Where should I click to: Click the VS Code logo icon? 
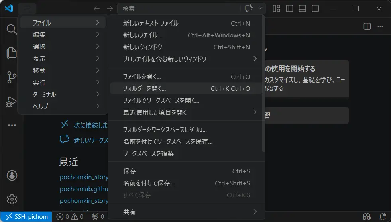tap(9, 8)
